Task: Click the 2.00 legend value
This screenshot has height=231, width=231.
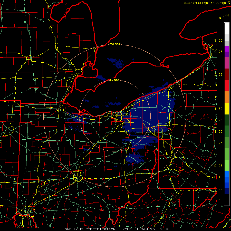Action: click(218, 86)
